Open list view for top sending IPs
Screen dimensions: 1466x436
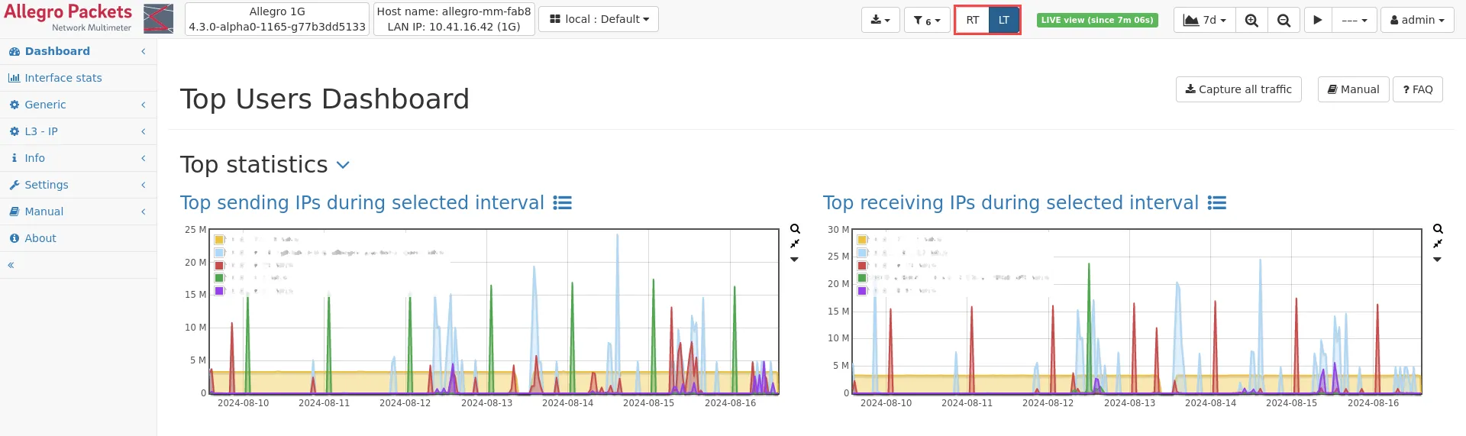pyautogui.click(x=562, y=203)
